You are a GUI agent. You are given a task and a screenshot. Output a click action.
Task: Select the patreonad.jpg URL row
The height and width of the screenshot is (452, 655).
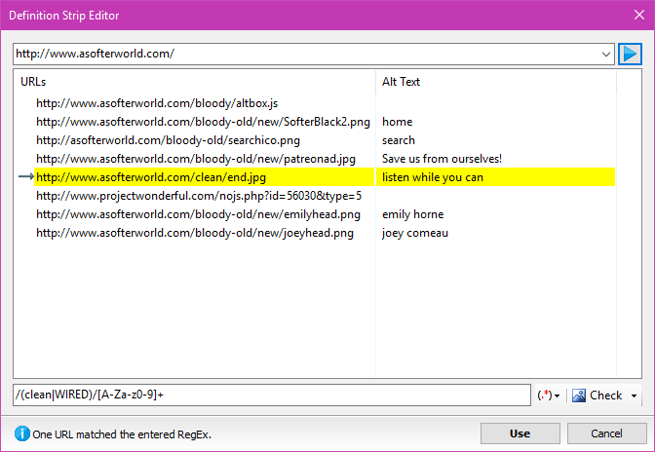(x=196, y=159)
